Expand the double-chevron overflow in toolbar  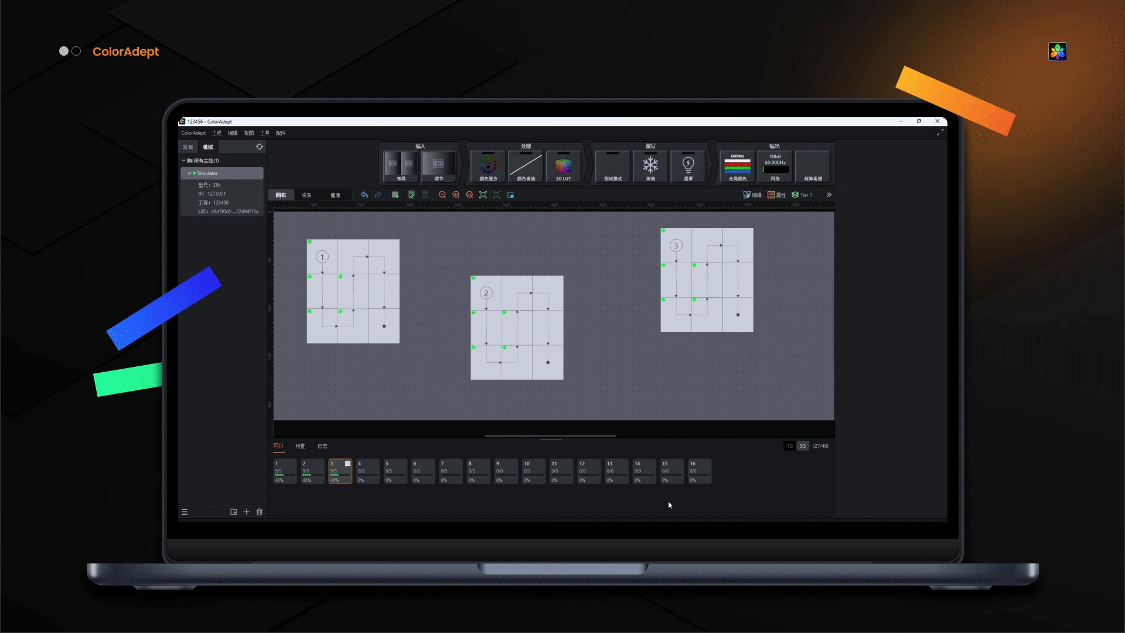coord(829,195)
